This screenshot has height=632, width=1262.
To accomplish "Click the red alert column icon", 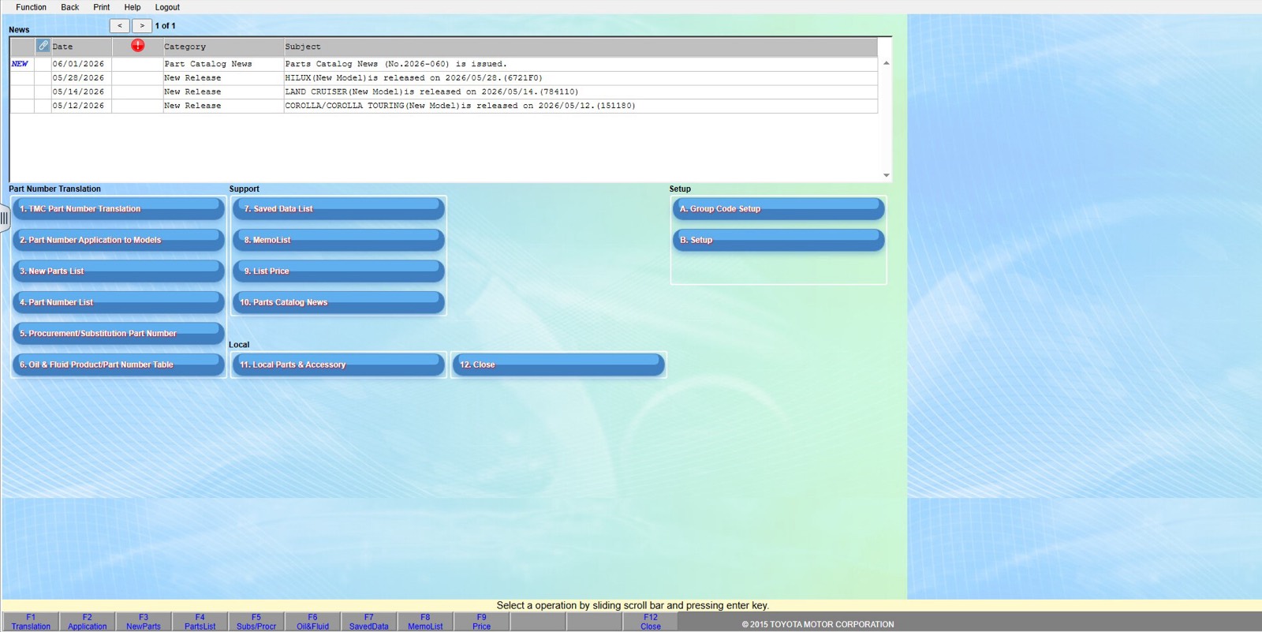I will click(137, 46).
